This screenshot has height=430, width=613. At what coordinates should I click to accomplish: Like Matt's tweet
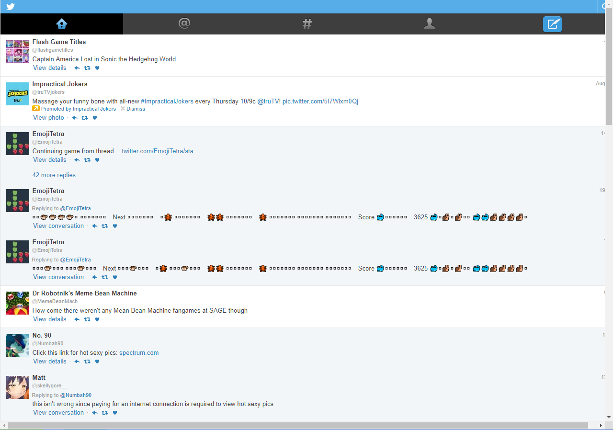point(115,413)
